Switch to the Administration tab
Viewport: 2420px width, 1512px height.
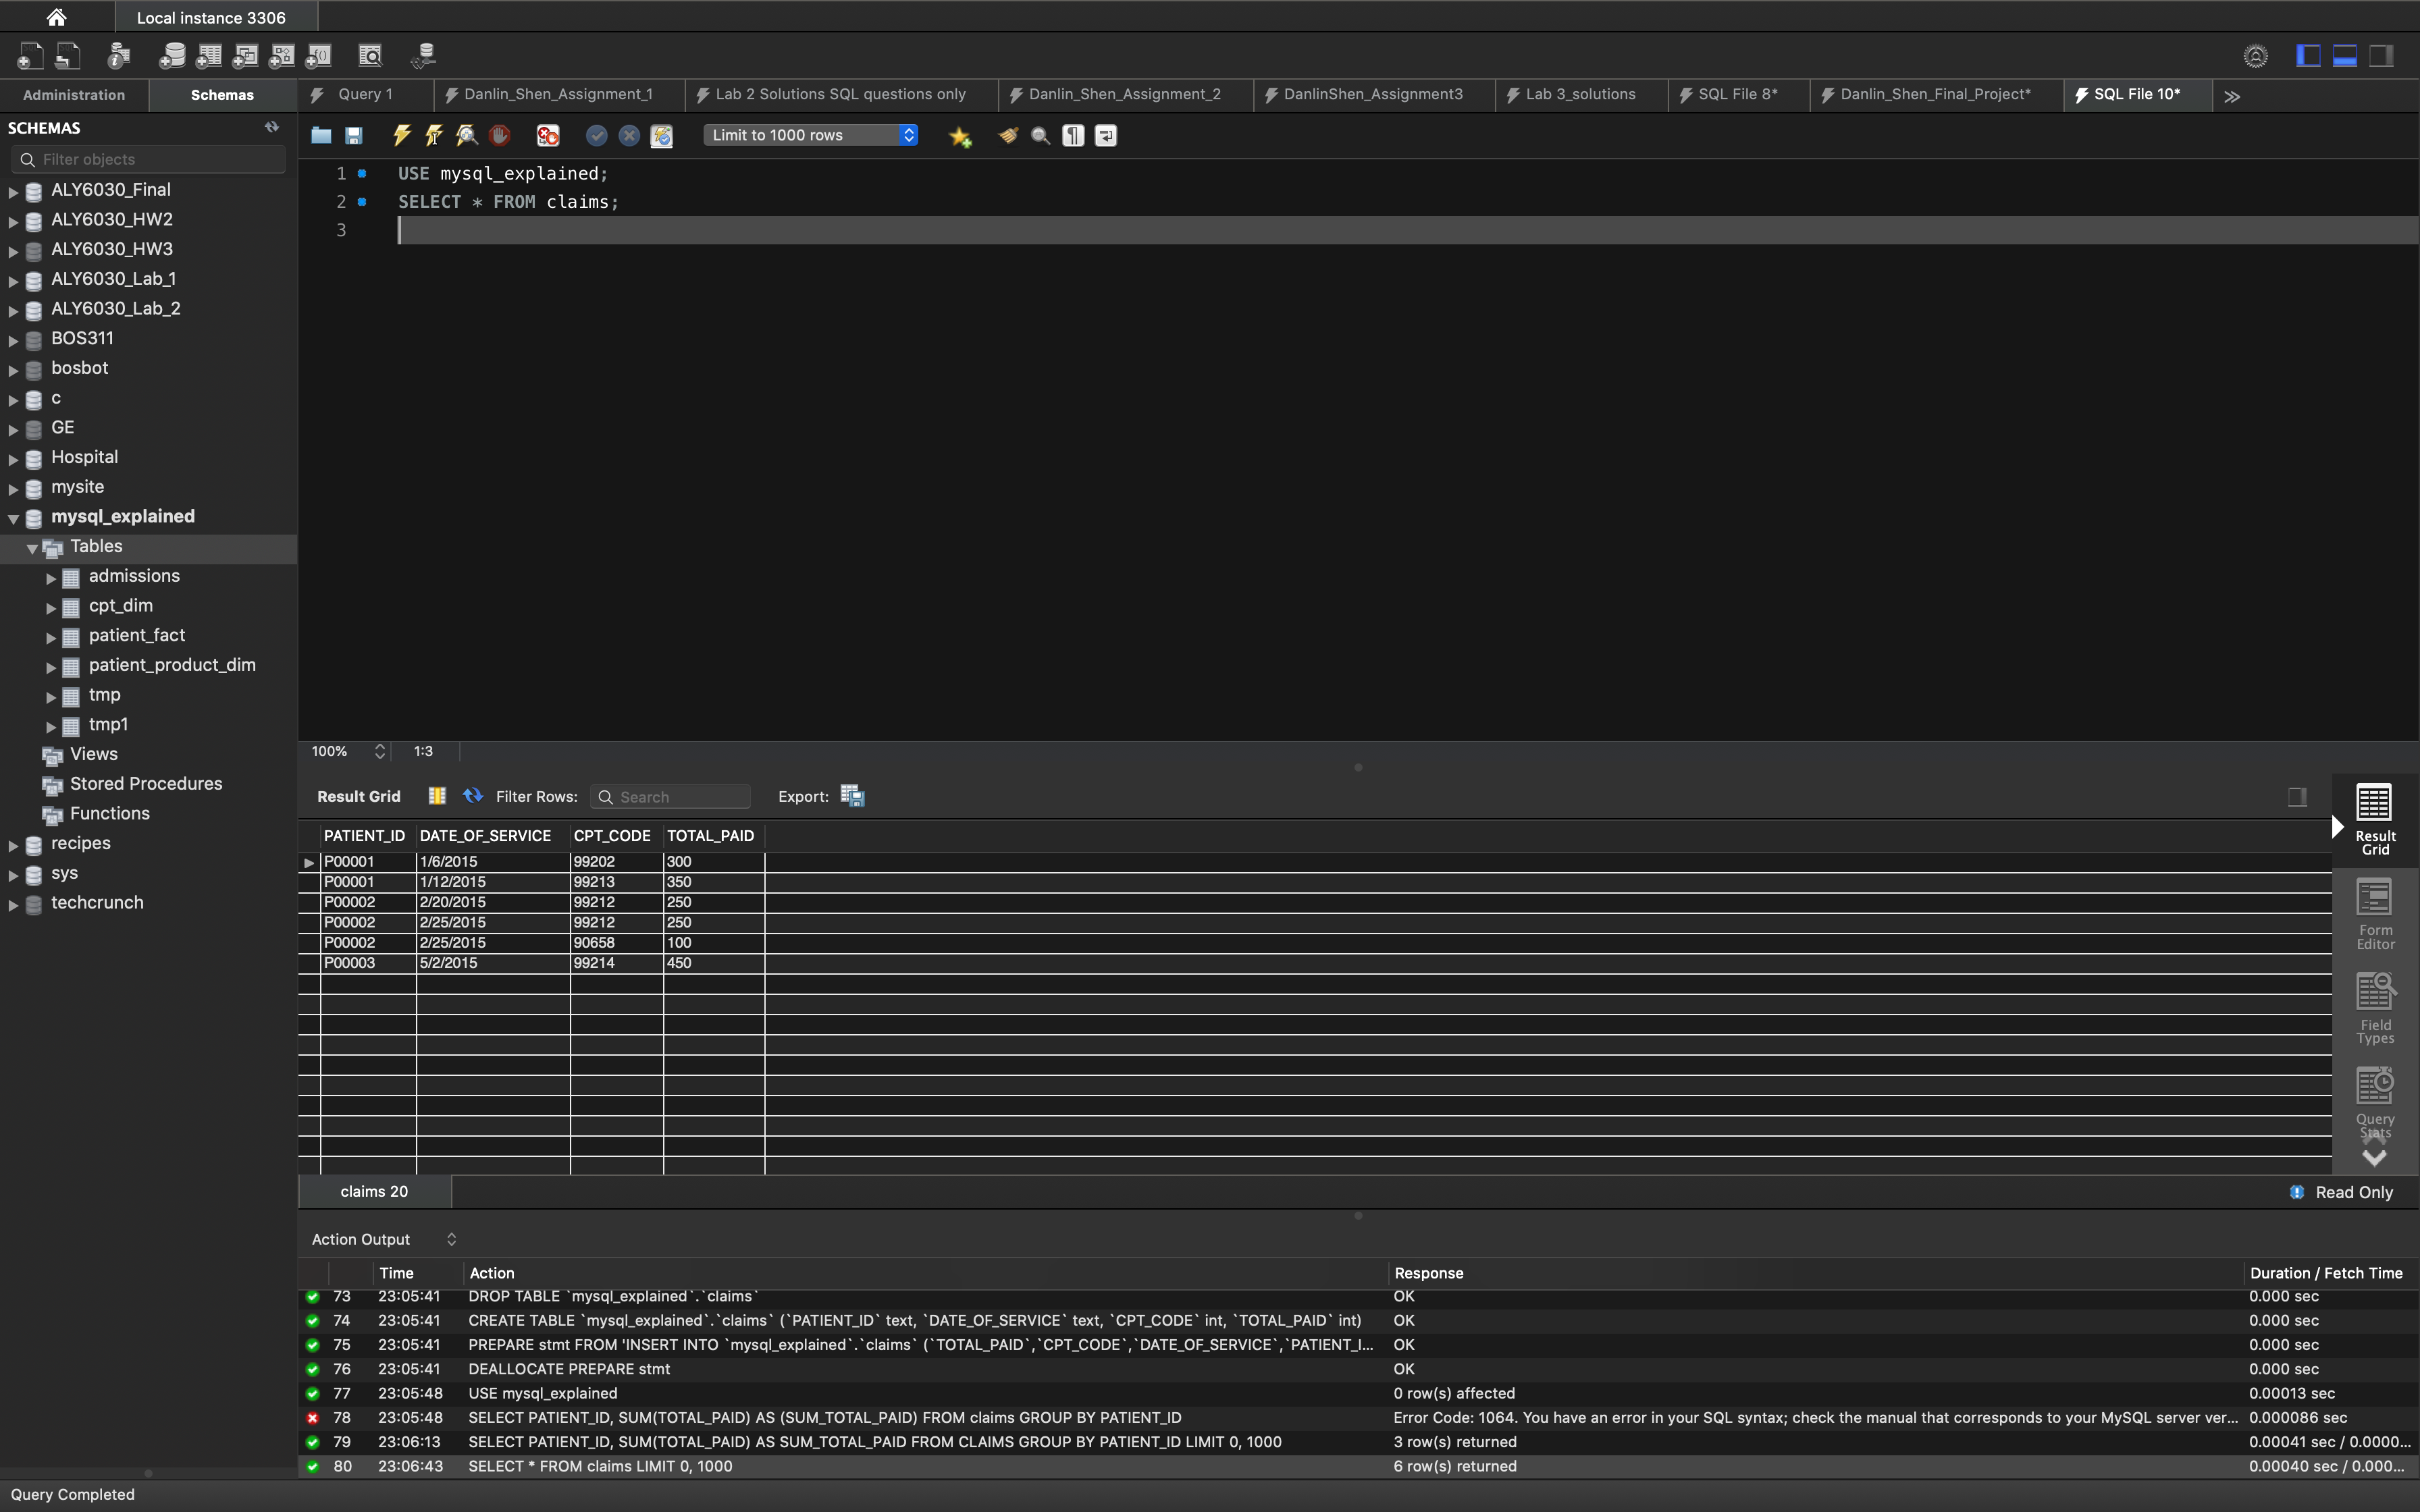point(74,95)
